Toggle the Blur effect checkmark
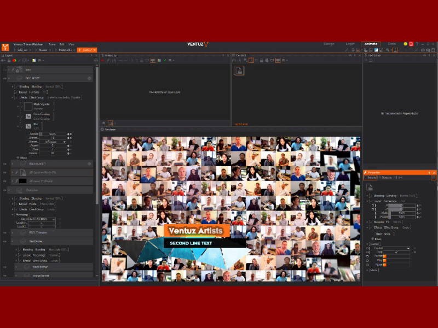Viewport: 438px width, 328px height. (x=21, y=126)
